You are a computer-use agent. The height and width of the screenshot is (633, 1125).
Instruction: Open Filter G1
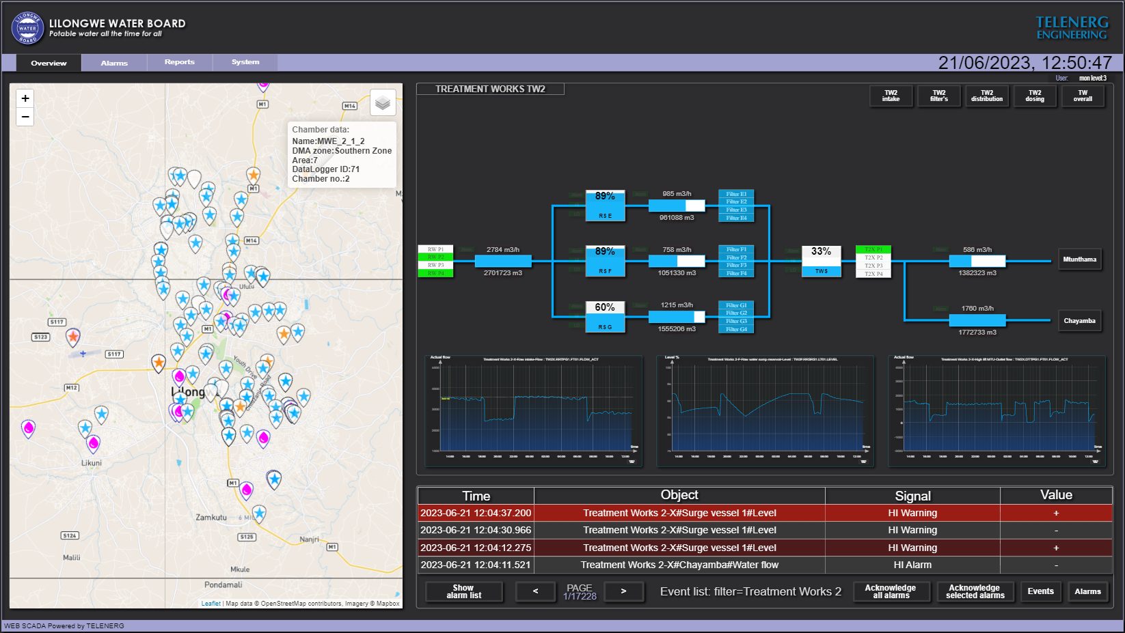736,305
